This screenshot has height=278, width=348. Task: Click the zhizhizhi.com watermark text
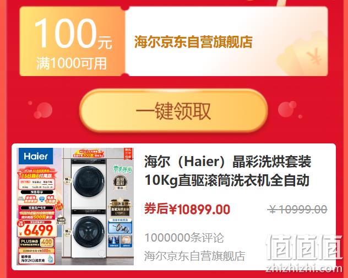coord(303,269)
